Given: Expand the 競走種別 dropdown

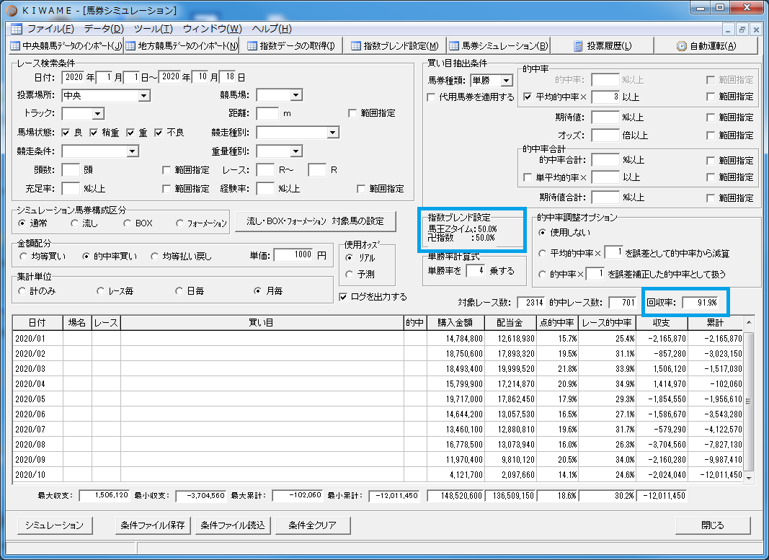Looking at the screenshot, I should (333, 133).
